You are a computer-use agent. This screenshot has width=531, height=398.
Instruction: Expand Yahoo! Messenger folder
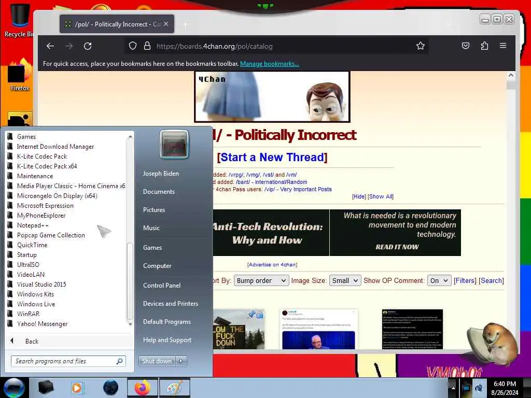point(43,323)
